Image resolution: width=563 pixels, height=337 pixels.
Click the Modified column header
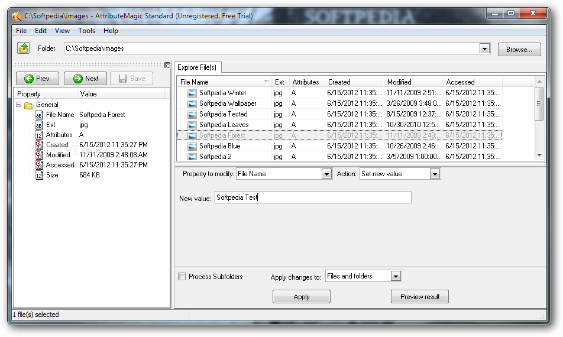[x=413, y=82]
